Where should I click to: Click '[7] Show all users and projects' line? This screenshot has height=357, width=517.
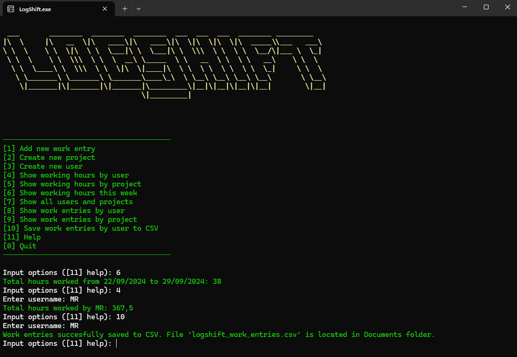pyautogui.click(x=68, y=202)
